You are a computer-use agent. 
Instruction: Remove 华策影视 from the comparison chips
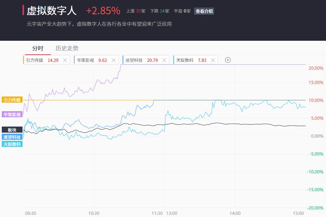click(114, 60)
